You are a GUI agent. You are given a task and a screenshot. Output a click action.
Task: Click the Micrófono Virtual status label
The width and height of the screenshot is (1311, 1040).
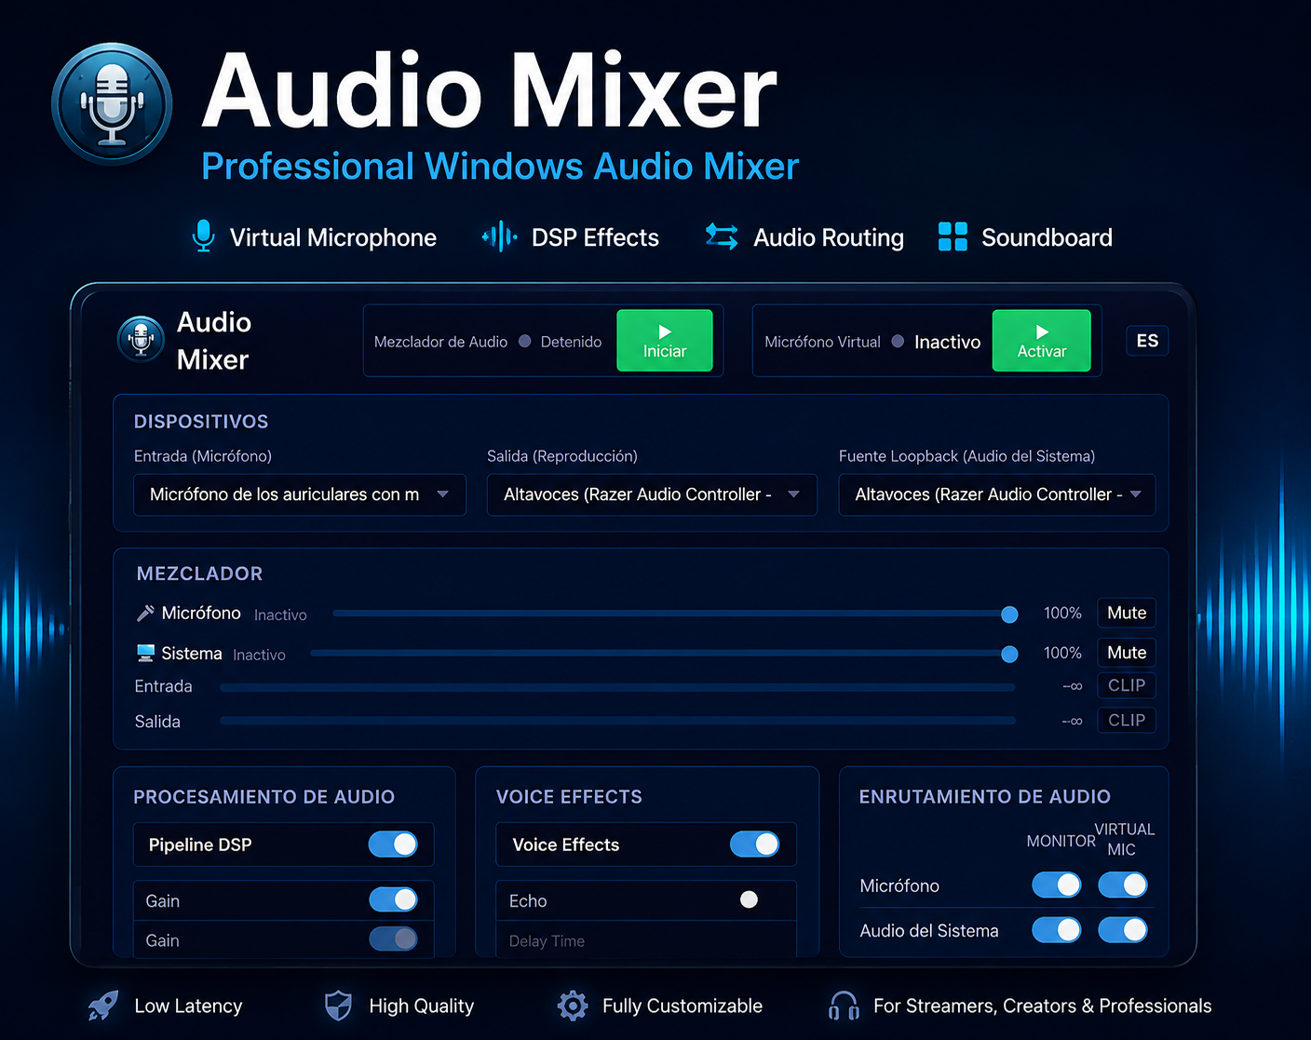tap(822, 342)
